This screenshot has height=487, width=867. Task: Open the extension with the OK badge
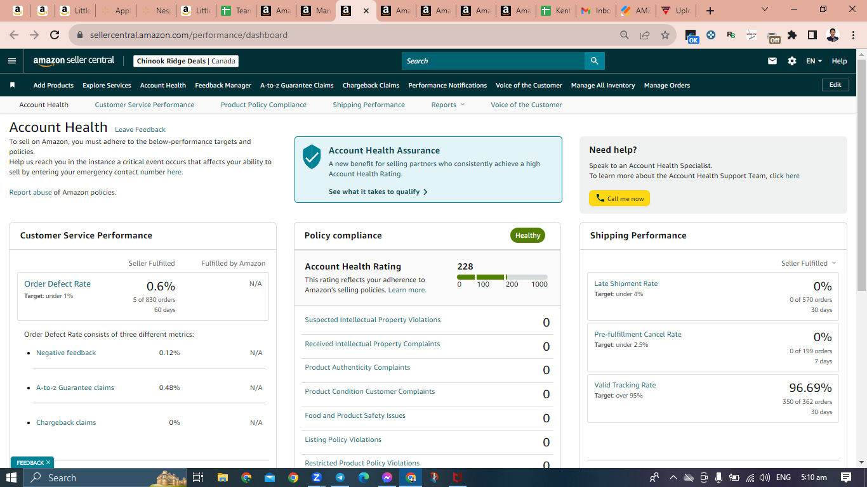(692, 36)
